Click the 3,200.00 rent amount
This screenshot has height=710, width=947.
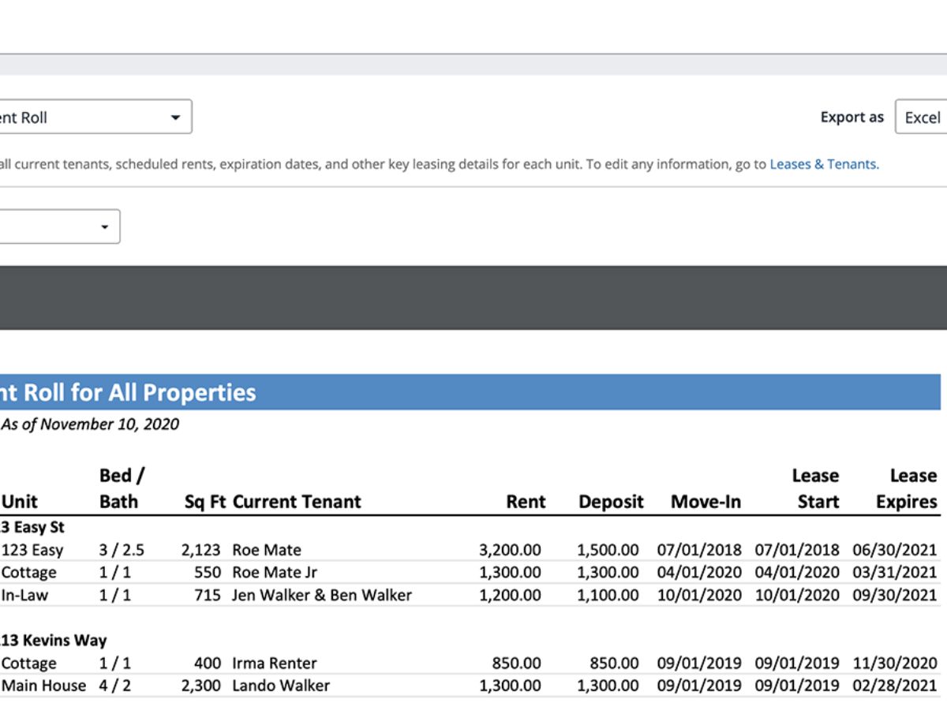(510, 550)
